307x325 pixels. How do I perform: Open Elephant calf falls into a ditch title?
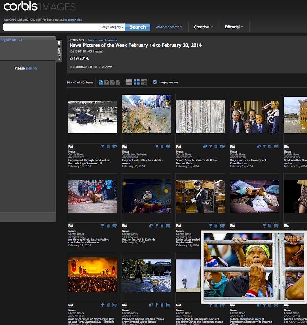pyautogui.click(x=142, y=162)
